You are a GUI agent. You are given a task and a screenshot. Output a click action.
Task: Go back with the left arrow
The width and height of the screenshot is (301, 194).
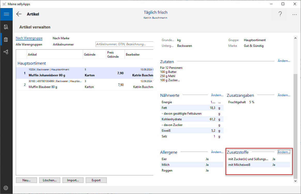point(19,14)
